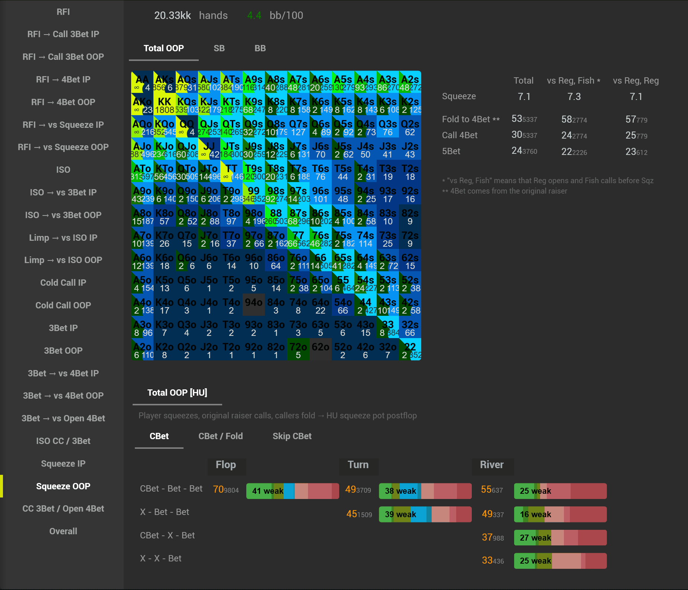Select RFI → 4Bet OOP menu entry

(63, 102)
